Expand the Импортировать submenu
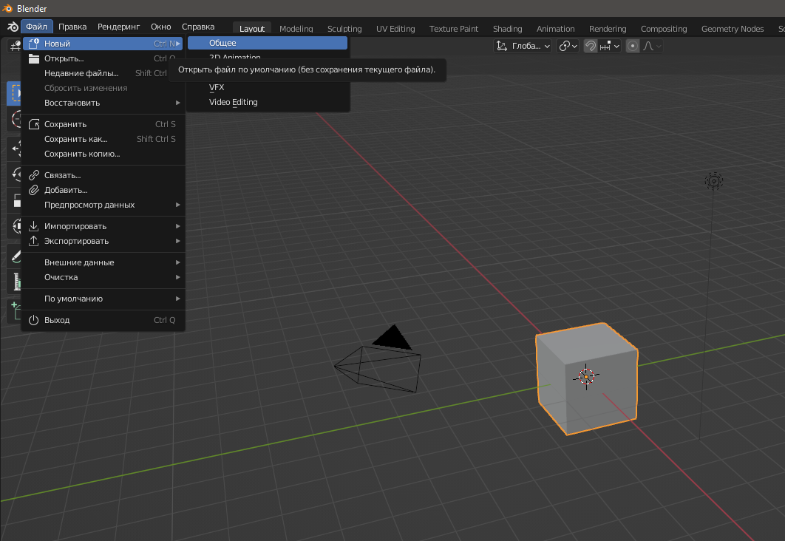 coord(103,226)
